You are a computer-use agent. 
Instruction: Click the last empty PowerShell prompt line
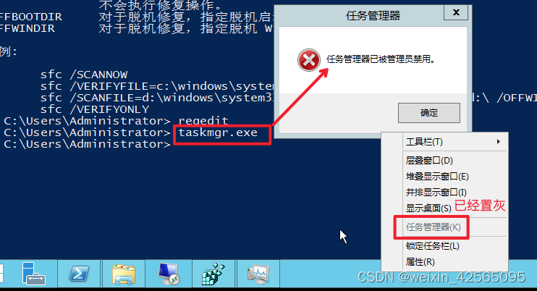[88, 144]
